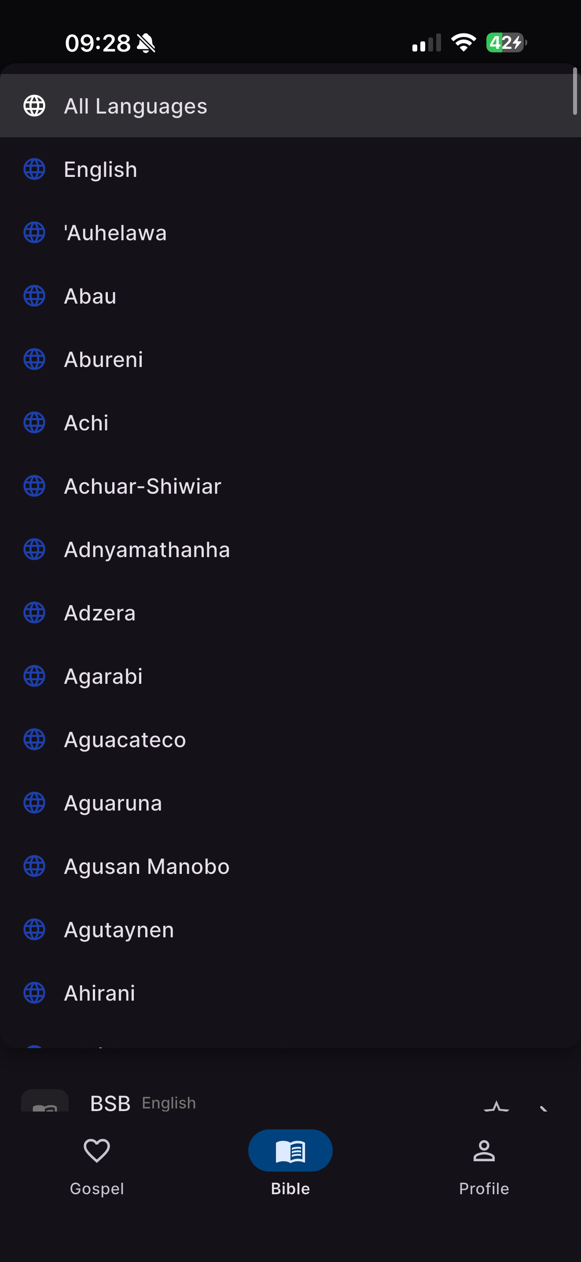Viewport: 581px width, 1262px height.
Task: Tap the BSB English version row
Action: coord(143,1103)
